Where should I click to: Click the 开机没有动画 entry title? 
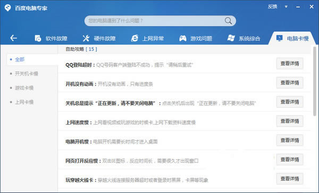(x=81, y=84)
